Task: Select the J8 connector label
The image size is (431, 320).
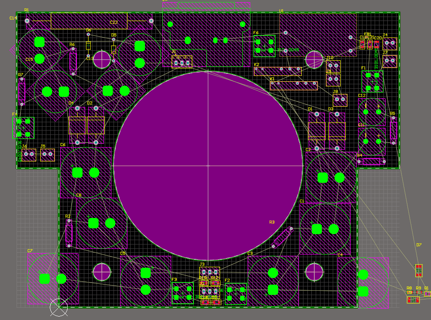Action: pyautogui.click(x=335, y=92)
